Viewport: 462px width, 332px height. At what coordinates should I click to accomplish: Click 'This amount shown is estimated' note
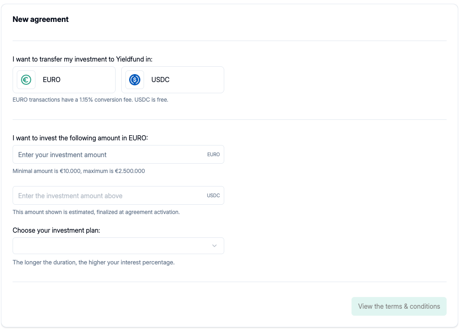[x=96, y=212]
